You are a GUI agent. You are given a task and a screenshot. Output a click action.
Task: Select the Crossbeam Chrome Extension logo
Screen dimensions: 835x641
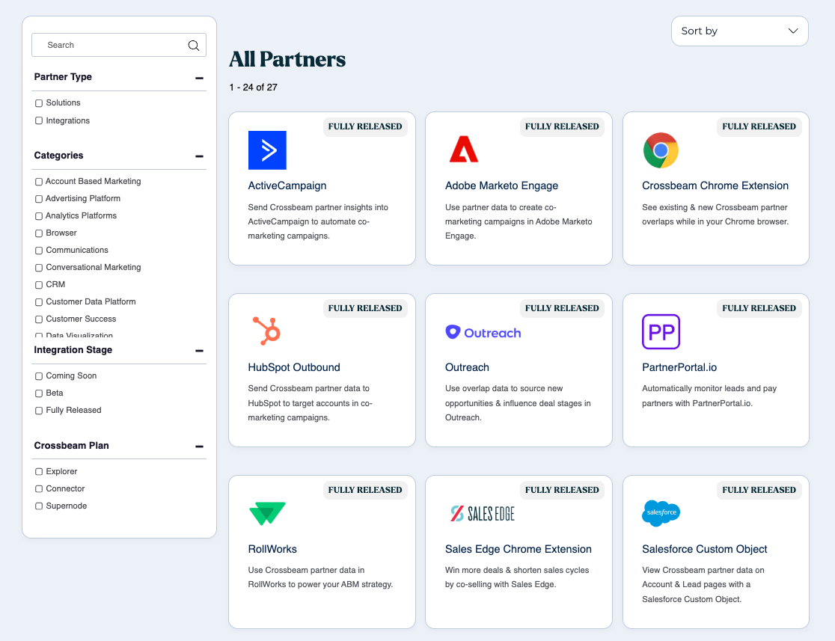pyautogui.click(x=661, y=150)
